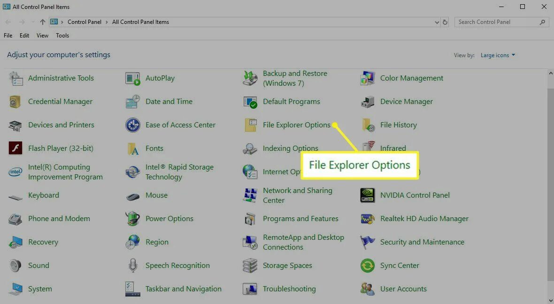Click the Fonts folder icon
The image size is (554, 304).
pyautogui.click(x=133, y=148)
